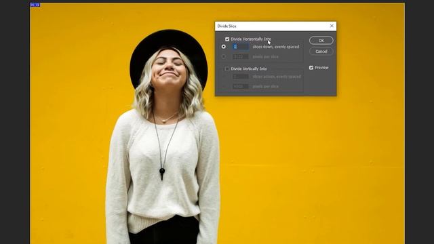Toggle the Preview checkbox
Viewport: 434px width, 244px height.
click(x=311, y=68)
